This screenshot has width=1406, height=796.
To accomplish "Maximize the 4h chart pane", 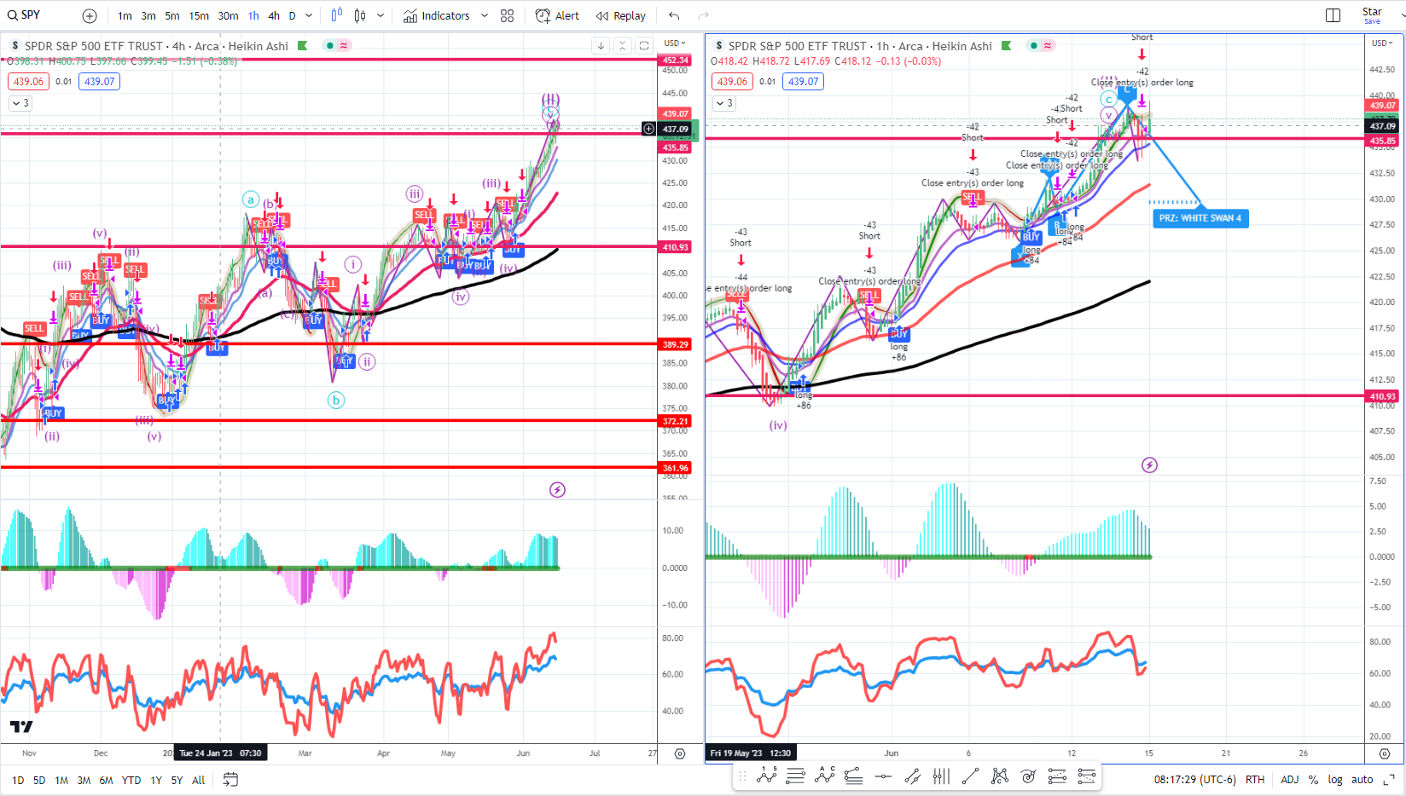I will click(644, 46).
